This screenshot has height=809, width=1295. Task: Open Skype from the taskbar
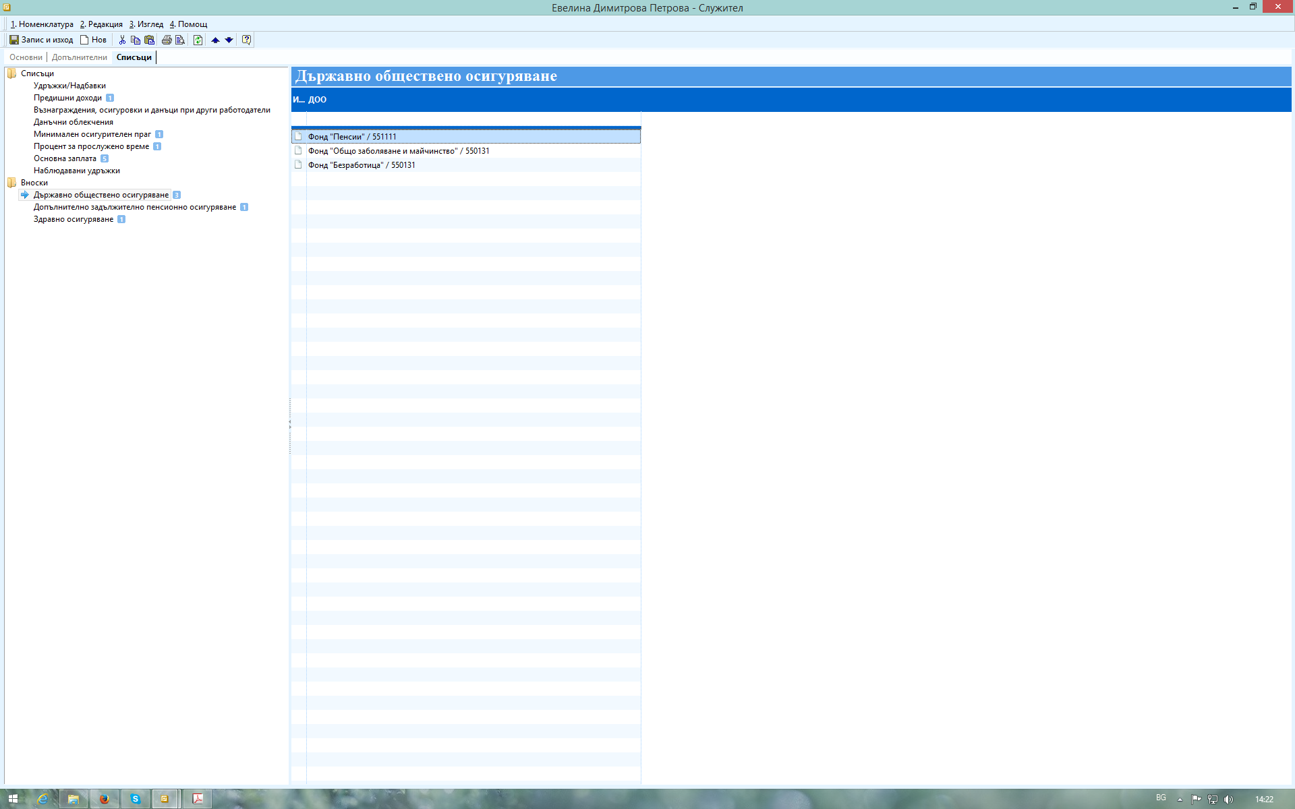tap(135, 799)
